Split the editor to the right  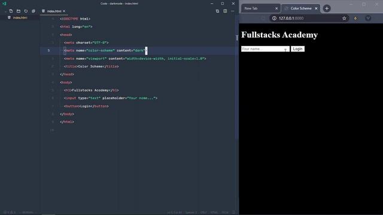(x=225, y=11)
